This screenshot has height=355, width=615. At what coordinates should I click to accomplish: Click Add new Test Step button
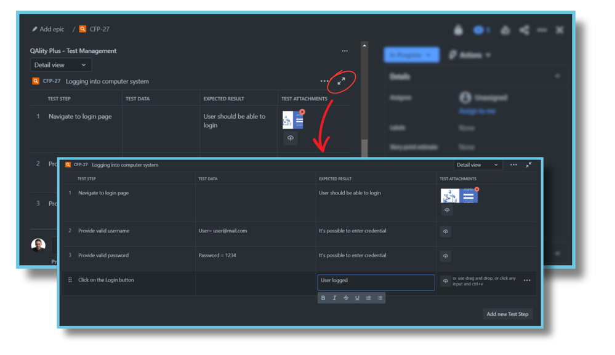[507, 314]
